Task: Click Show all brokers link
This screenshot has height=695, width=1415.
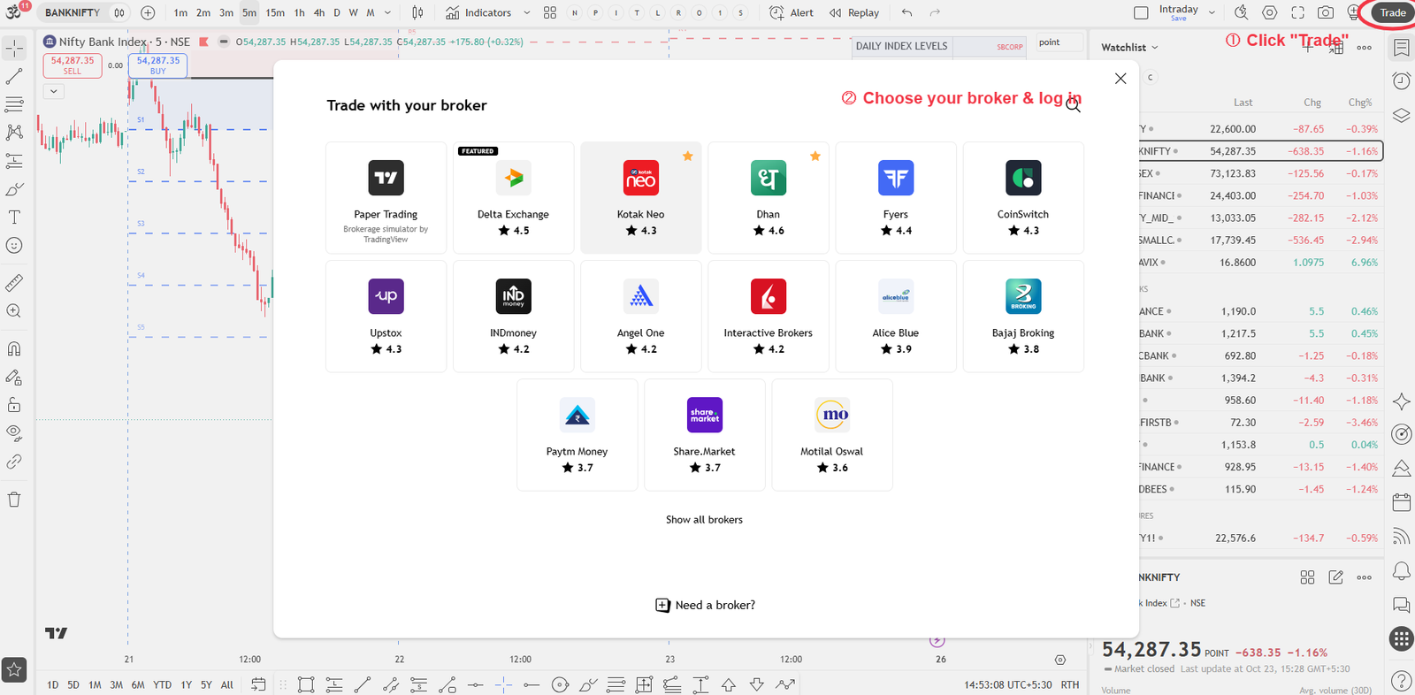Action: coord(704,520)
